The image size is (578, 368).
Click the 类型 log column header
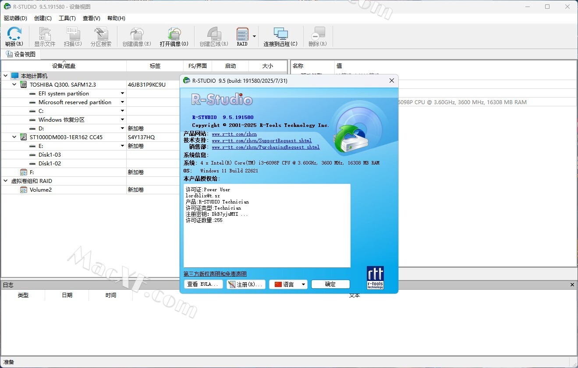click(23, 295)
